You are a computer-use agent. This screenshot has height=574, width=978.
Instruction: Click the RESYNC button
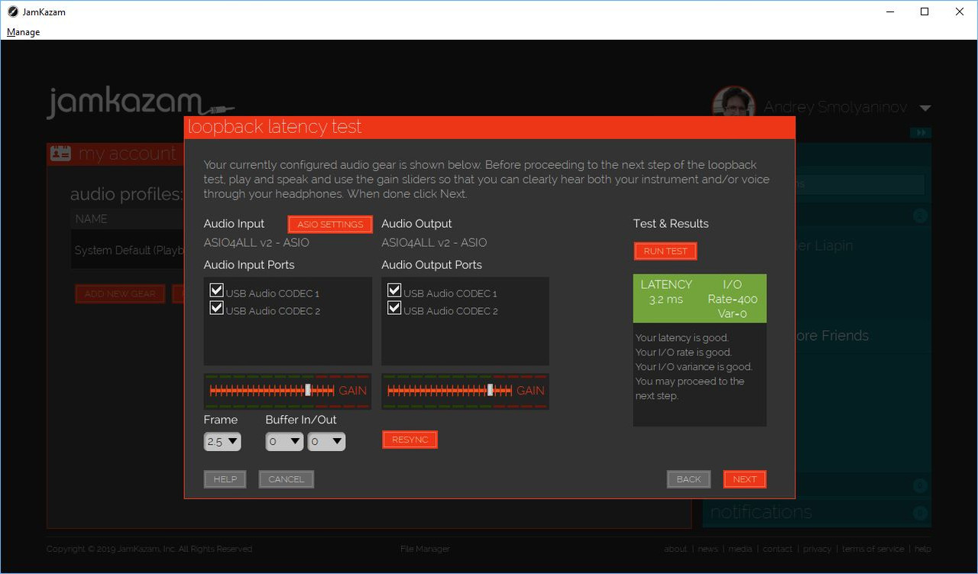410,439
